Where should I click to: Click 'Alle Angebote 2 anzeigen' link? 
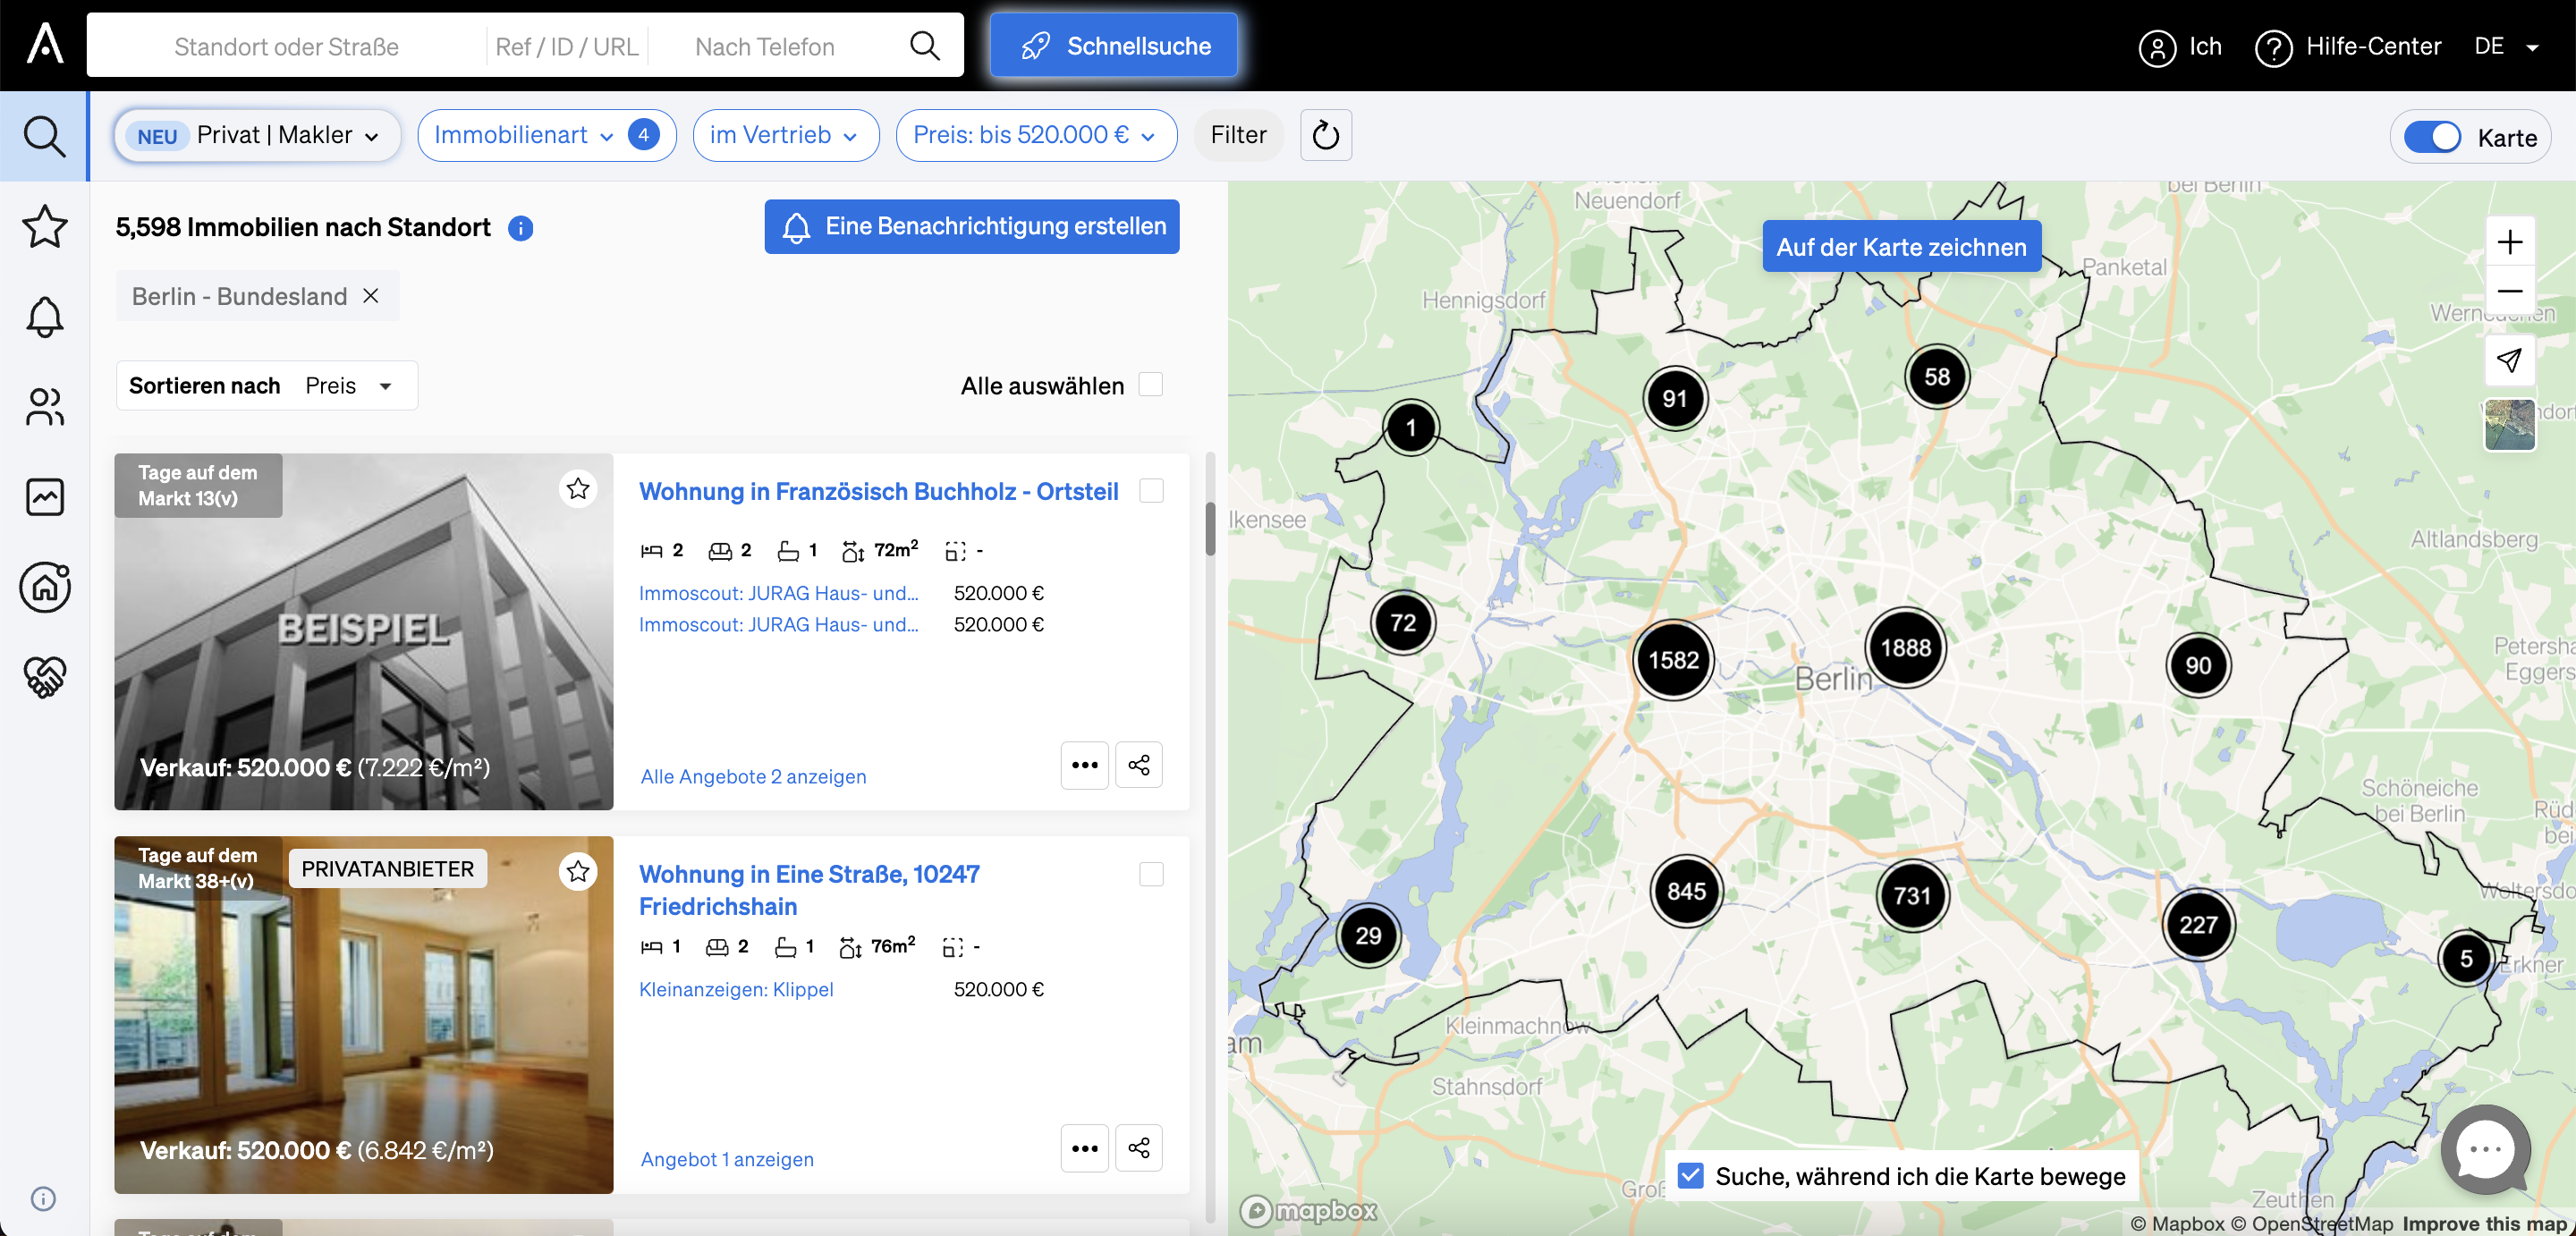pyautogui.click(x=750, y=775)
